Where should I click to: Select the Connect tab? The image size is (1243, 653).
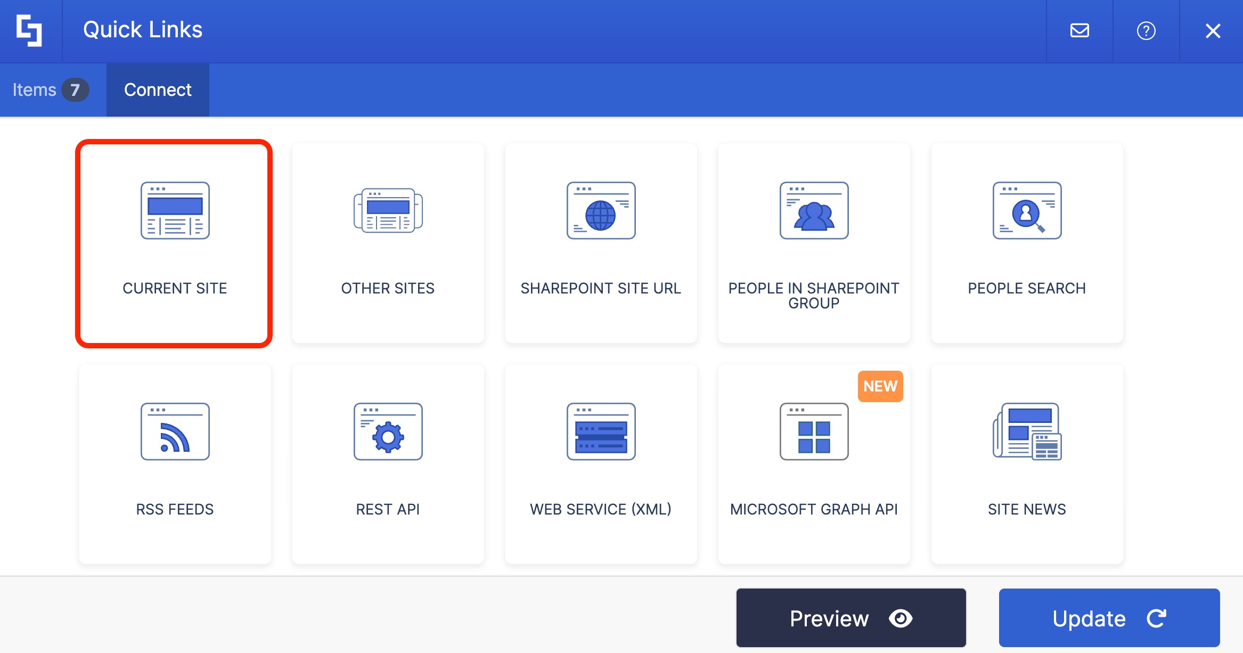tap(158, 89)
